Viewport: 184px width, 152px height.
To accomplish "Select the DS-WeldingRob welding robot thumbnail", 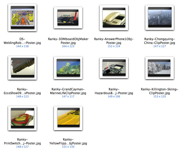I will (22, 18).
